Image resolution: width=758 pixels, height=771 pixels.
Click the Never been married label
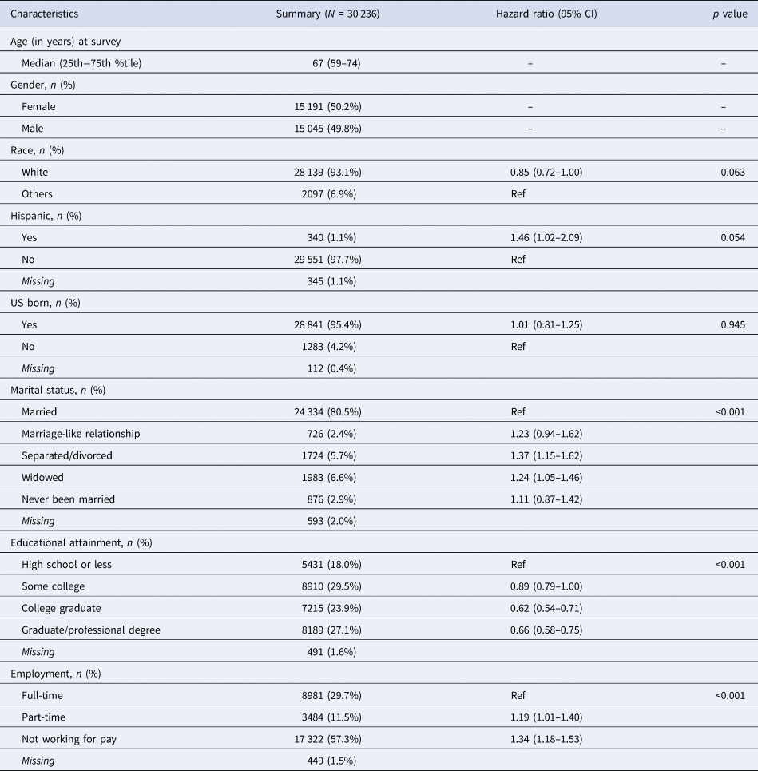tap(71, 499)
